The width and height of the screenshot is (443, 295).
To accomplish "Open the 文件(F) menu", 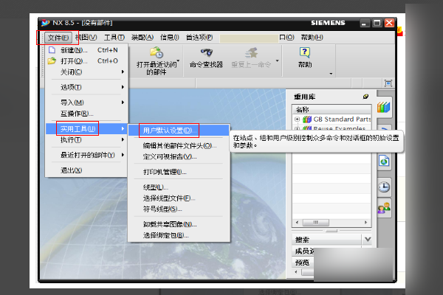I will pos(58,38).
